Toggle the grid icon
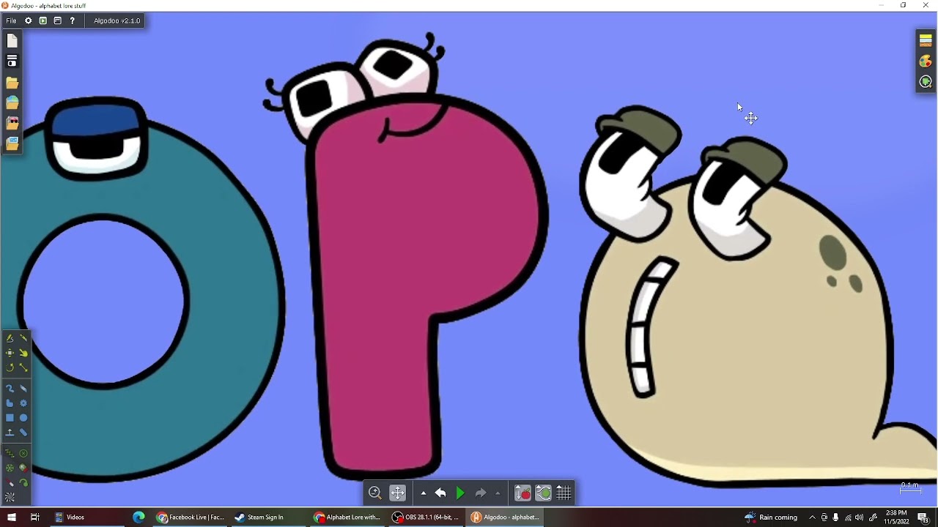938x527 pixels. click(x=564, y=493)
